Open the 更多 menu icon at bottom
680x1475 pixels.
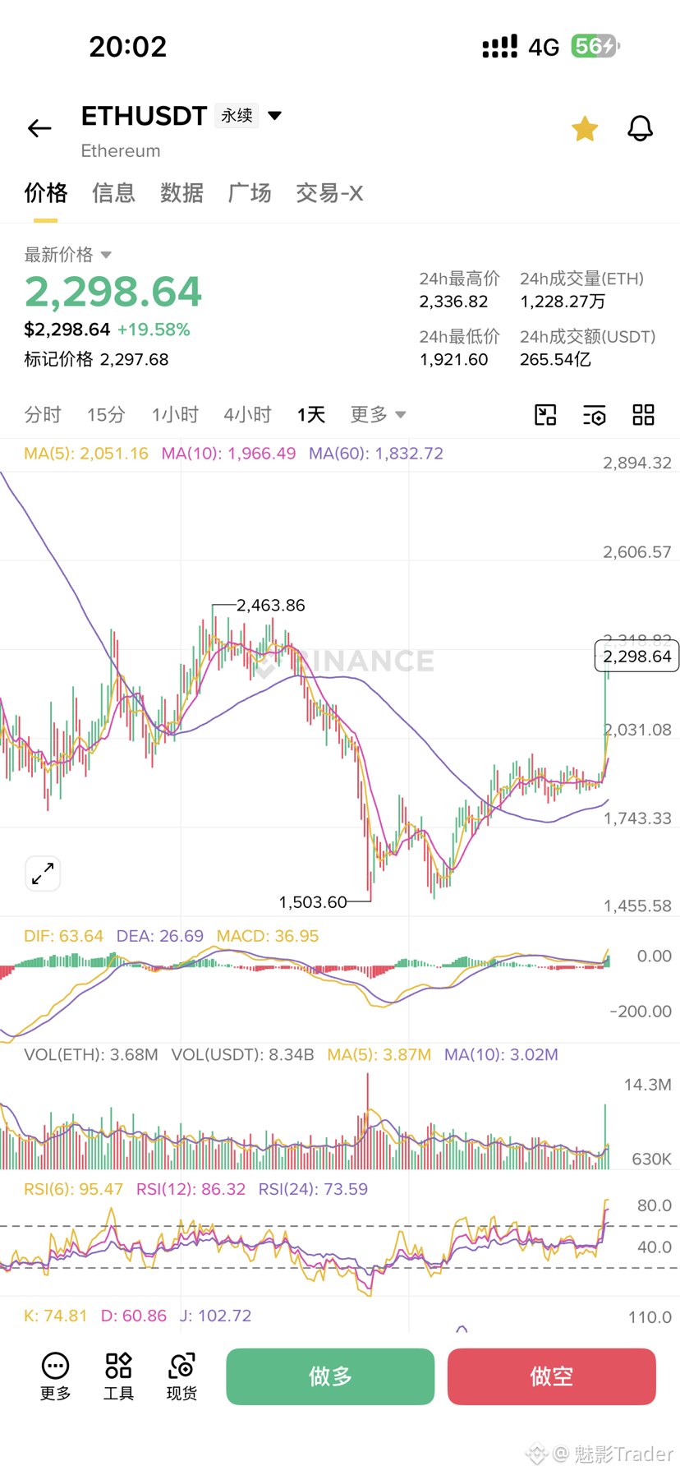56,1376
